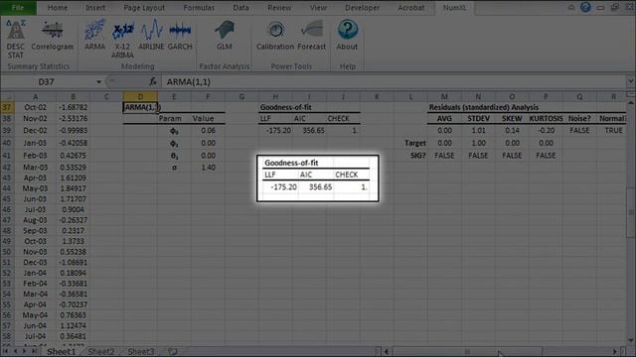The image size is (636, 357).
Task: Select the SKEW value 0.14 cell
Action: pos(512,130)
